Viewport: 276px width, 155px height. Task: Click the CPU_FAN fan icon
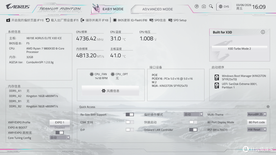(91, 74)
